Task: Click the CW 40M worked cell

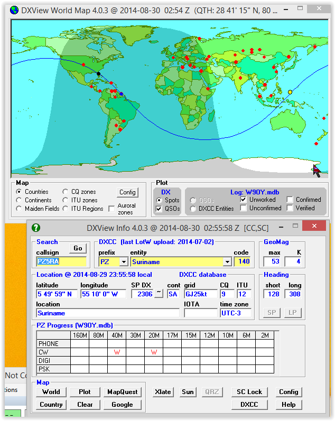Action: (x=117, y=352)
